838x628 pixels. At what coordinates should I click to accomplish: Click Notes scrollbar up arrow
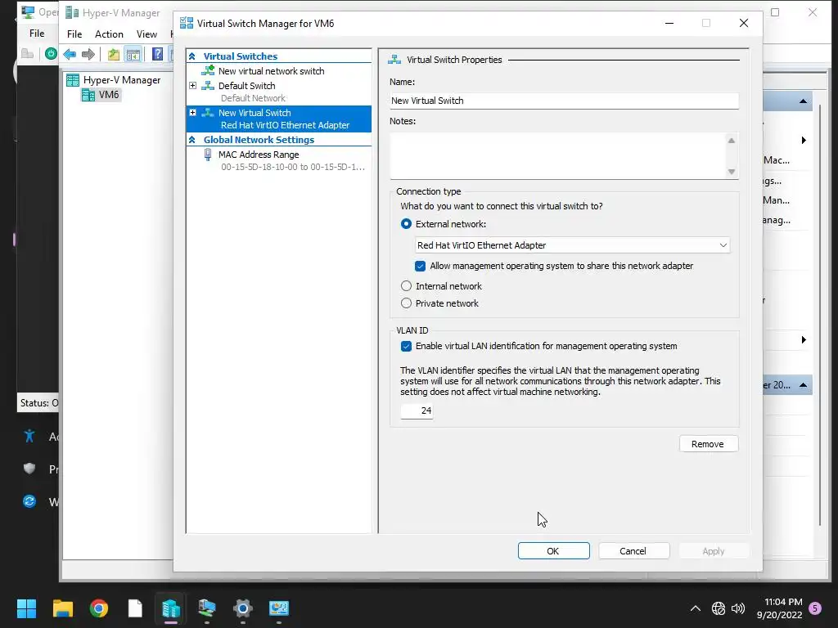click(732, 141)
